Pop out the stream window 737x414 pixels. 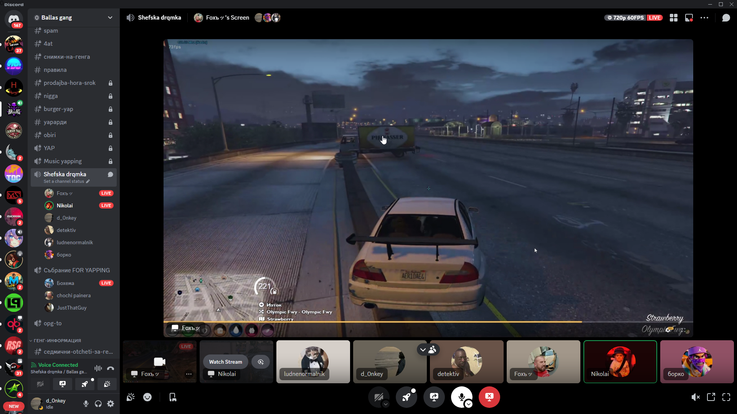click(x=711, y=397)
